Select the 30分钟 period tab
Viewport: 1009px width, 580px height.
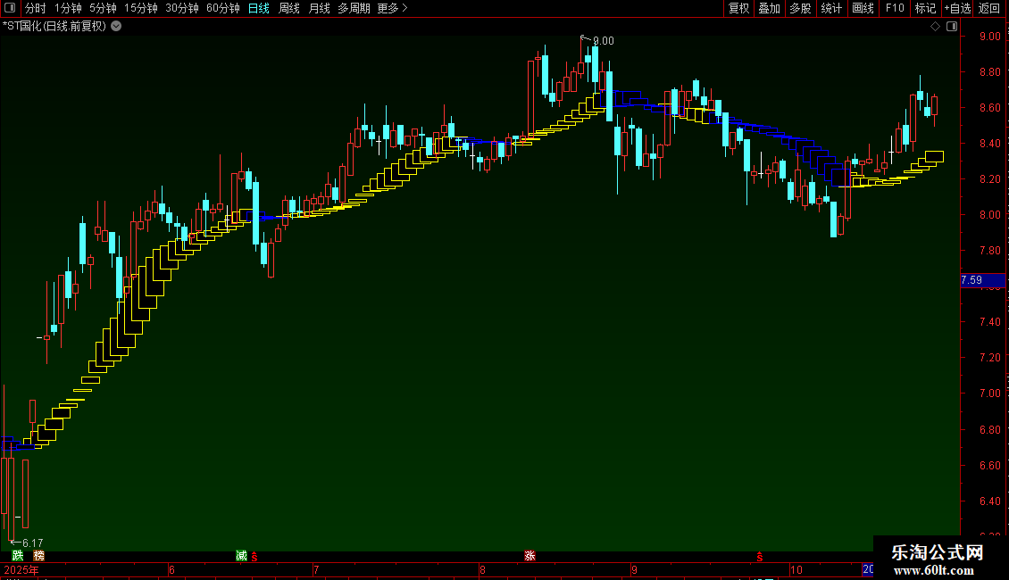[182, 8]
